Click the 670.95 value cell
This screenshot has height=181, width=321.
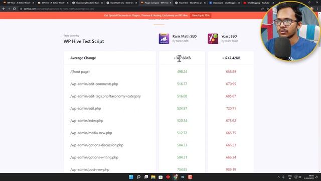[231, 84]
